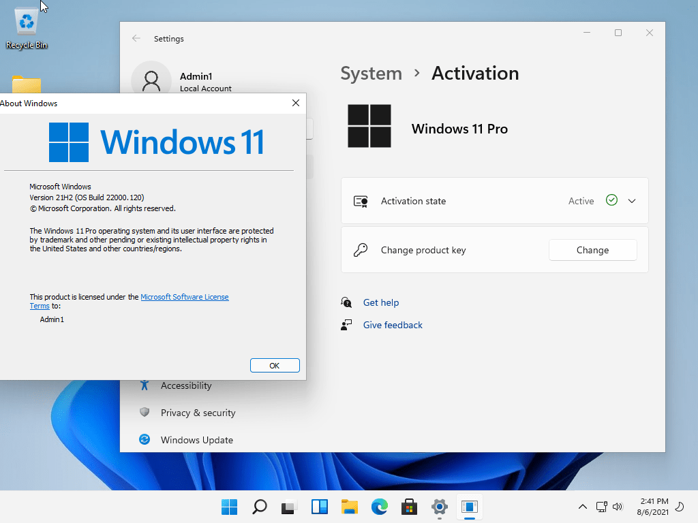Select Windows Update in sidebar

pyautogui.click(x=196, y=440)
